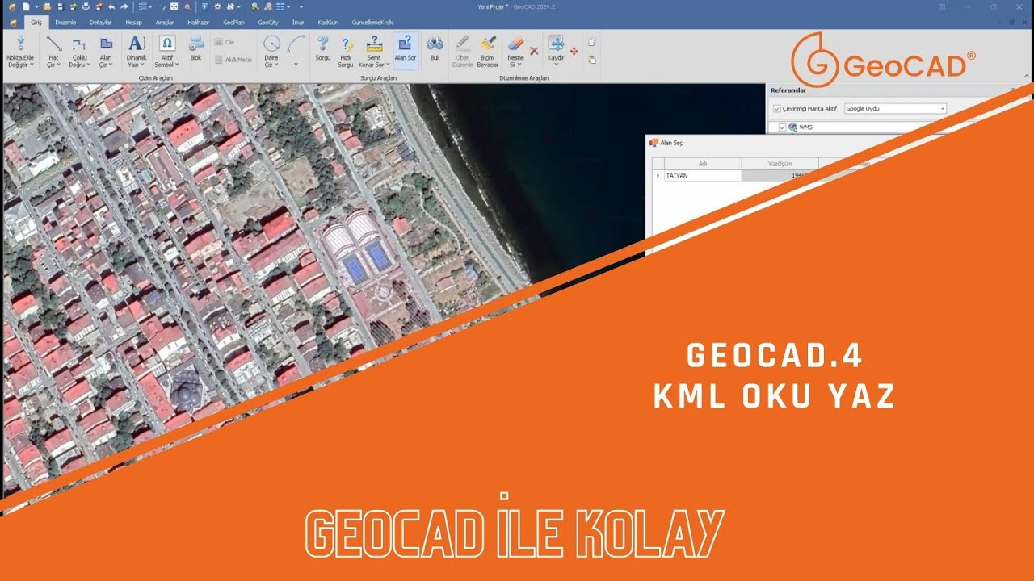This screenshot has height=581, width=1034.
Task: Open the GuncellemeKroki ribbon tab
Action: tap(372, 23)
